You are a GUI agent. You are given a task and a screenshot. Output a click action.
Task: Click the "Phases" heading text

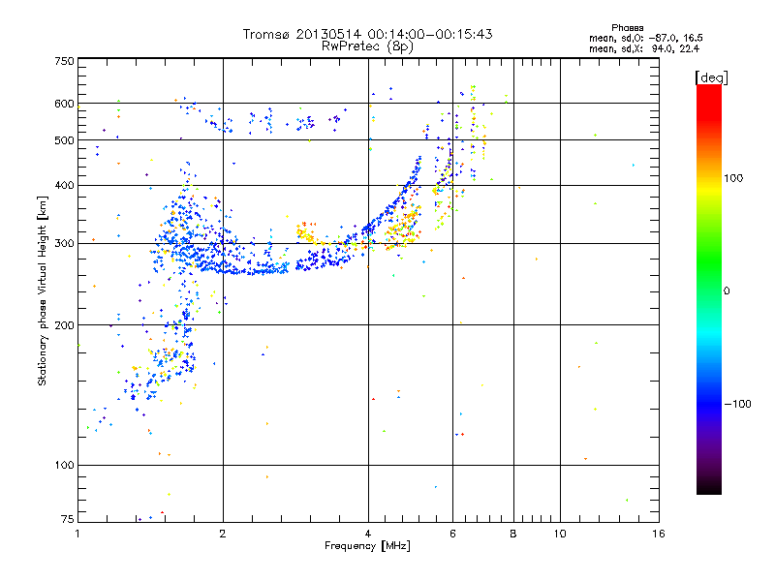point(627,28)
